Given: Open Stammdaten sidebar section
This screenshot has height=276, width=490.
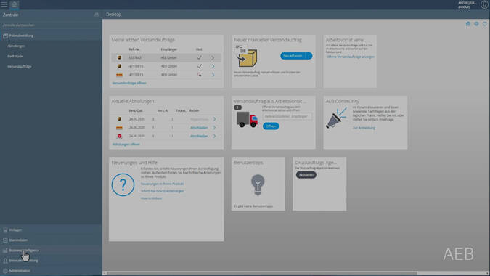Looking at the screenshot, I should pyautogui.click(x=18, y=240).
